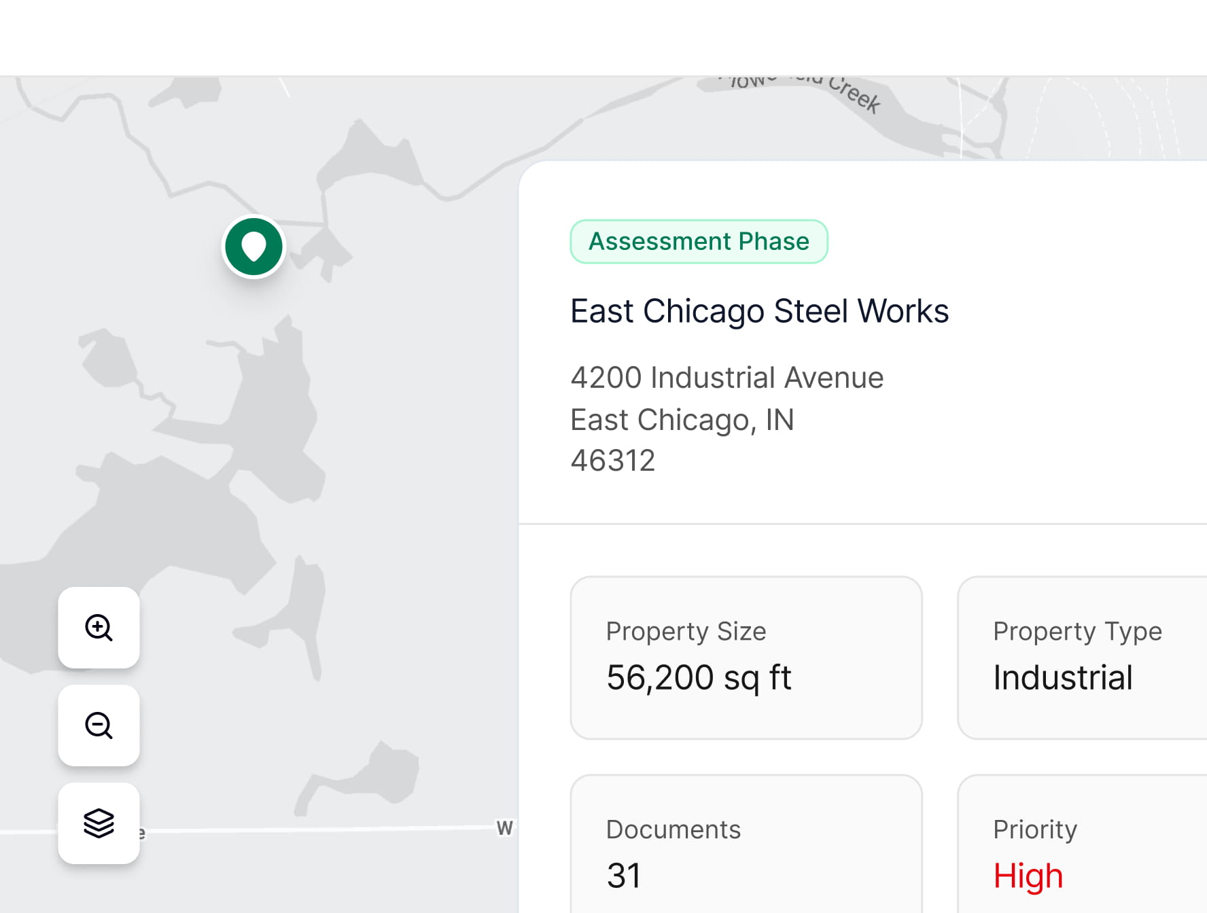Open the Documents label
The width and height of the screenshot is (1207, 913).
coord(673,829)
